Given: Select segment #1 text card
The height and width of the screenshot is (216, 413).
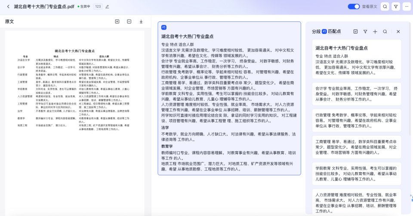Looking at the screenshot, I should [229, 98].
